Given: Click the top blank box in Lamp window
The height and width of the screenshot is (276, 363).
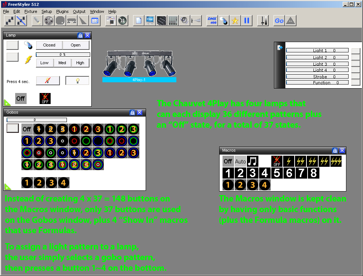Looking at the screenshot, I should pyautogui.click(x=12, y=45).
